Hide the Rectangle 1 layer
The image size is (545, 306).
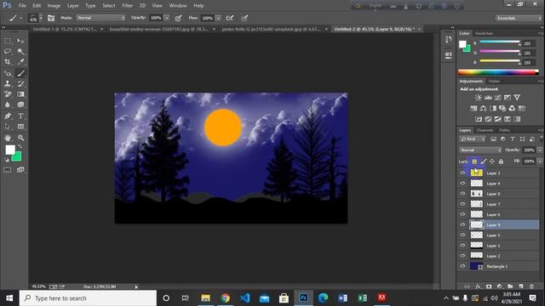pos(462,266)
